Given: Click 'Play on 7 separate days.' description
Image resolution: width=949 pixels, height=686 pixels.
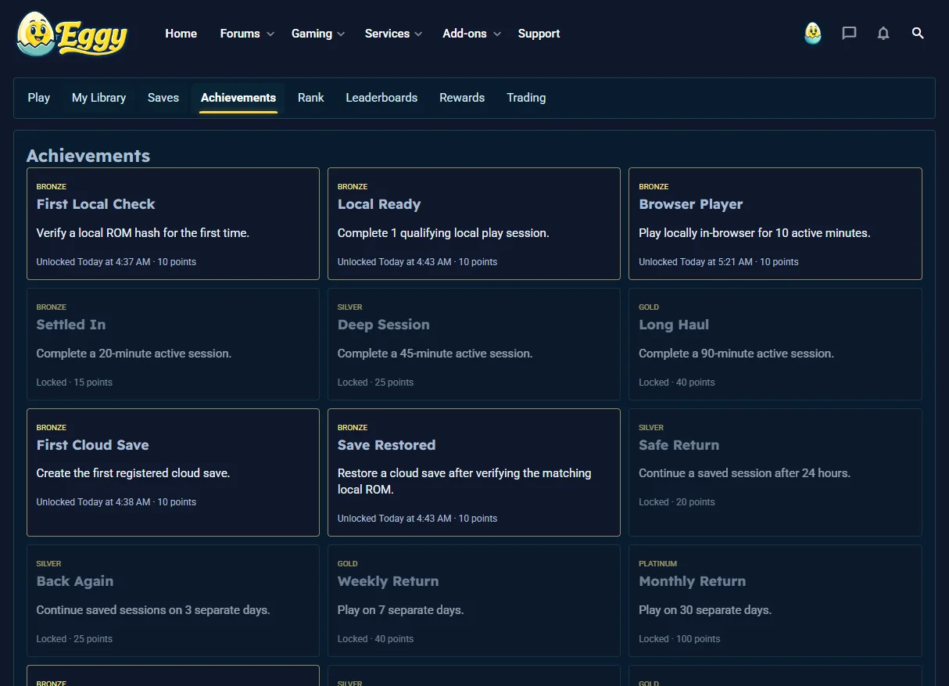Looking at the screenshot, I should (x=401, y=610).
